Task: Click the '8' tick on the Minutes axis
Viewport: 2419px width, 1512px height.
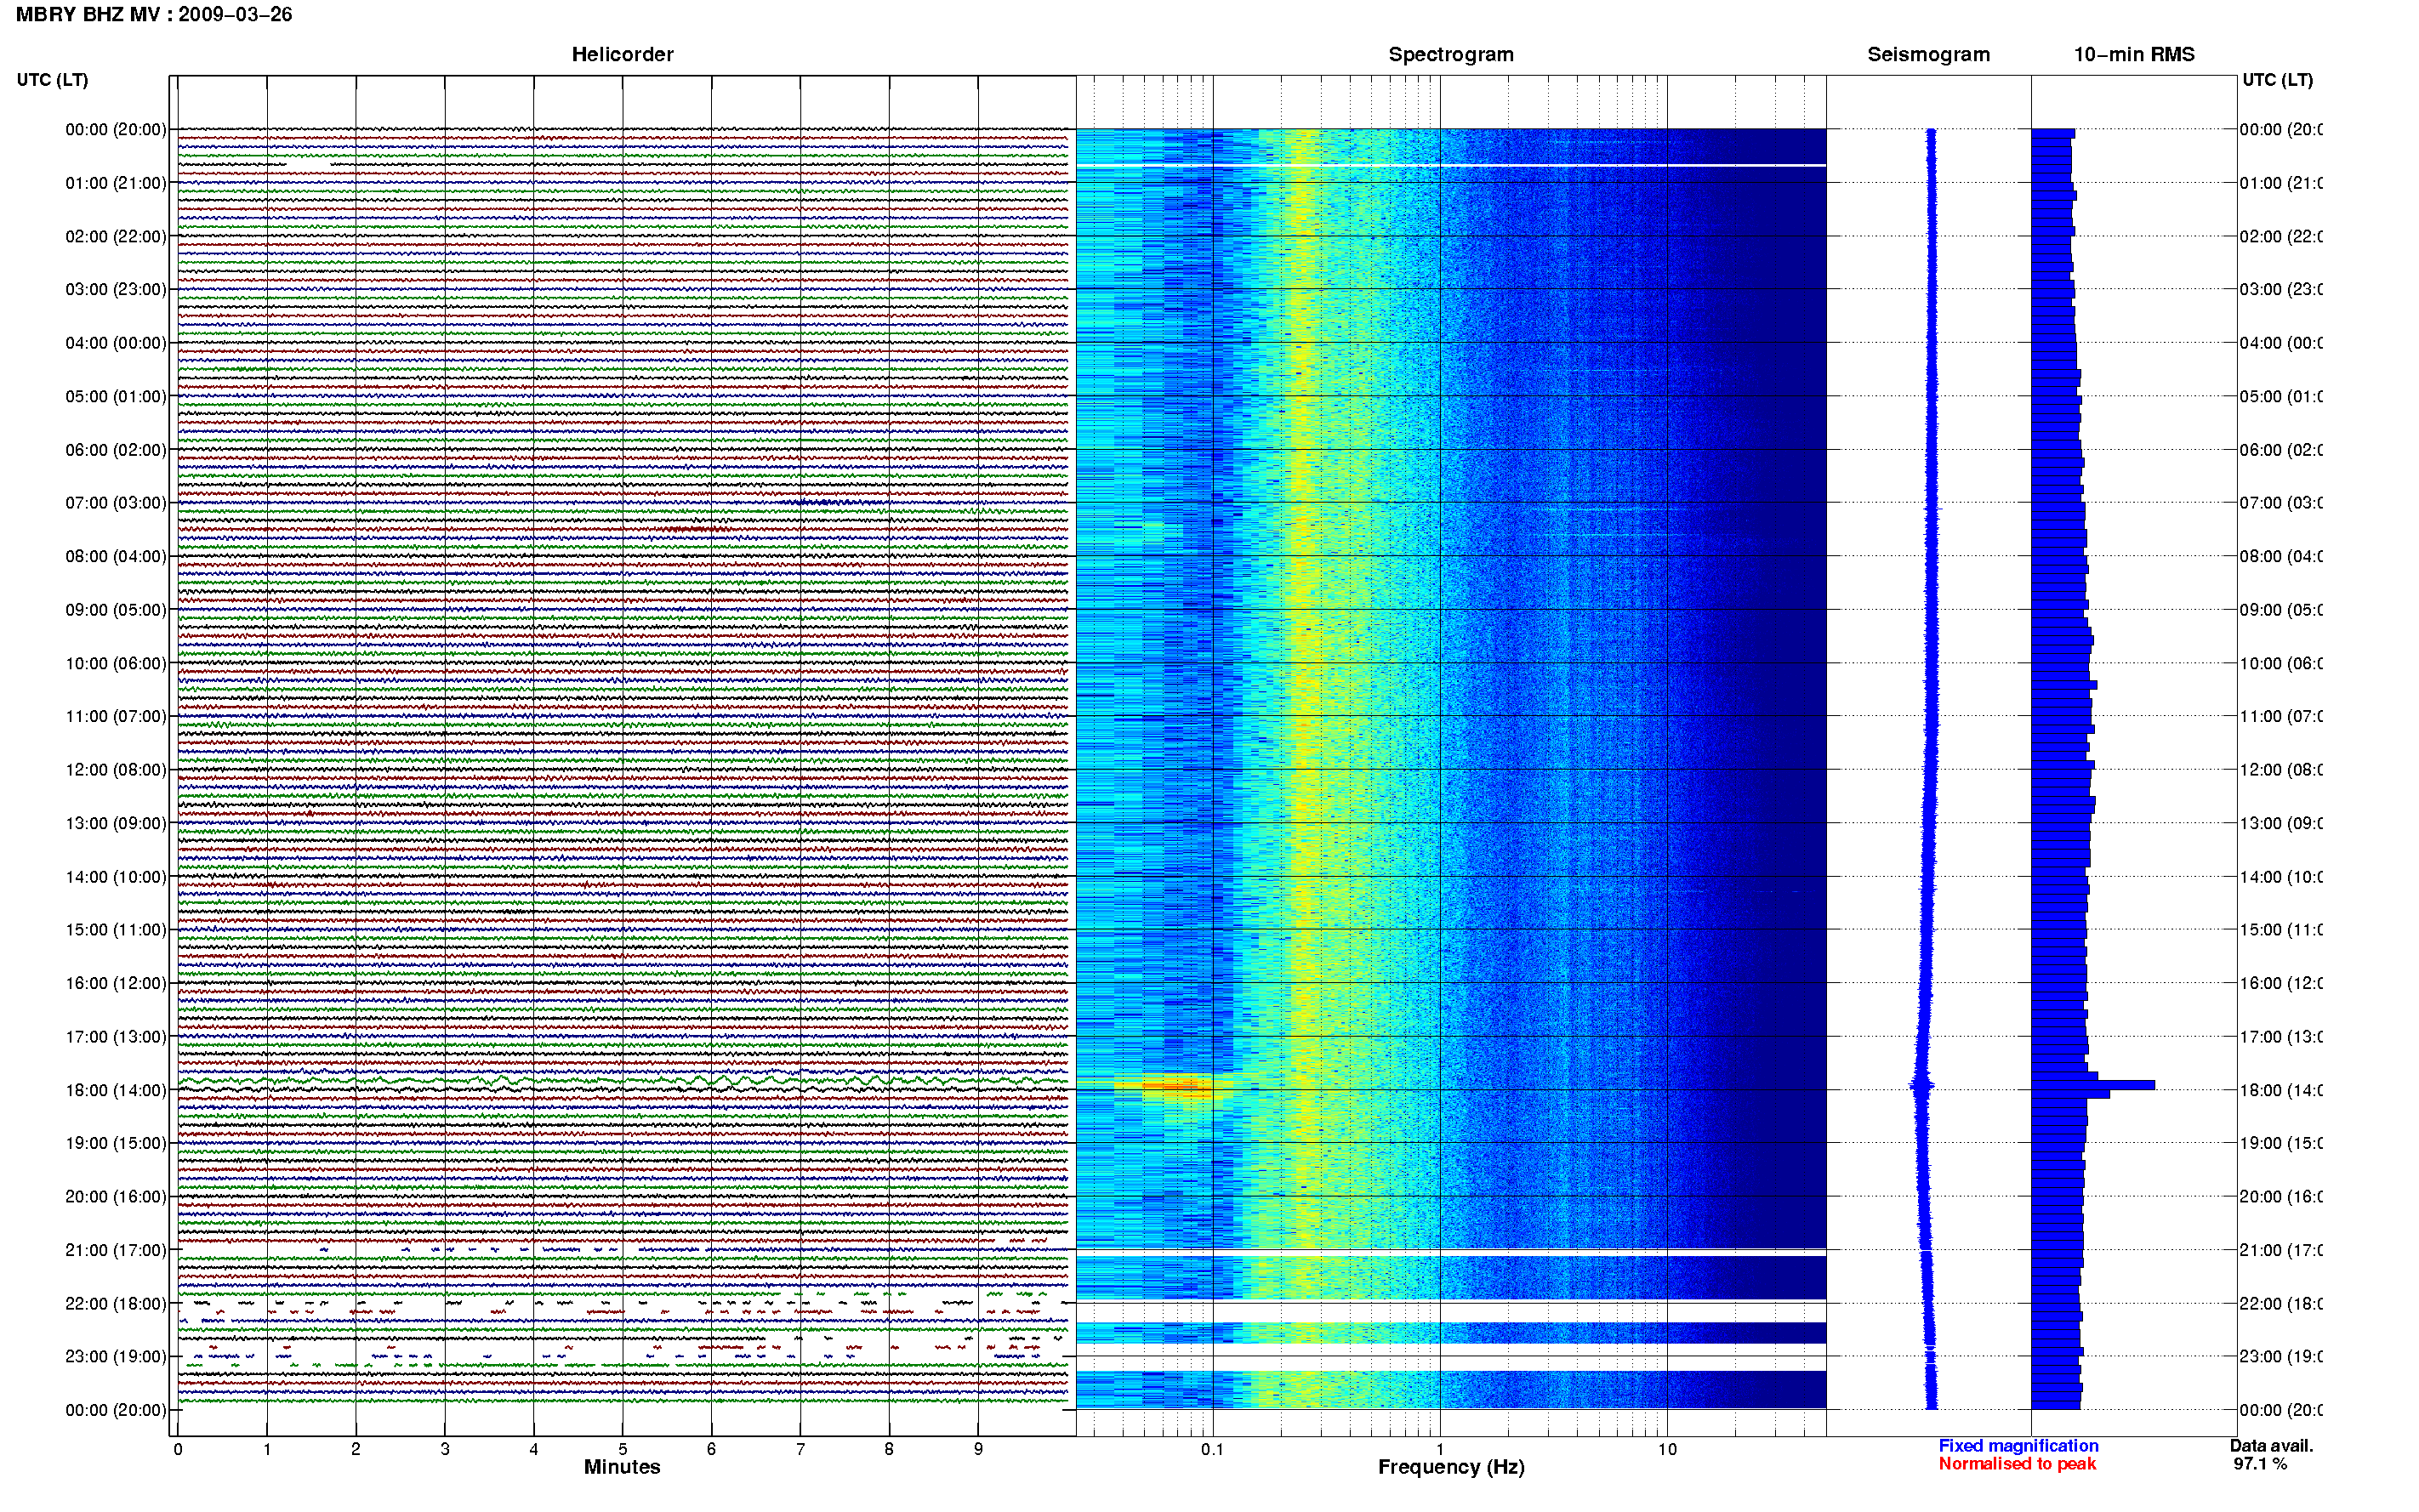Action: pyautogui.click(x=889, y=1449)
